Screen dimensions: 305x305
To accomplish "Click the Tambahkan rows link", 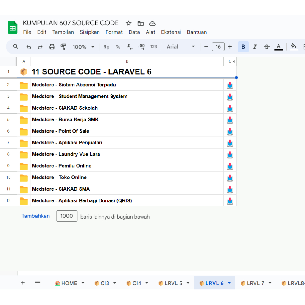I will [x=35, y=216].
